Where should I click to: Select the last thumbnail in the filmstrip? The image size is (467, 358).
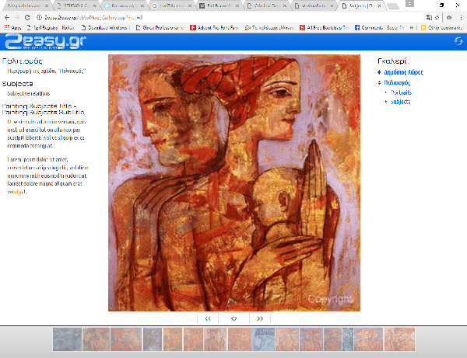coord(399,339)
